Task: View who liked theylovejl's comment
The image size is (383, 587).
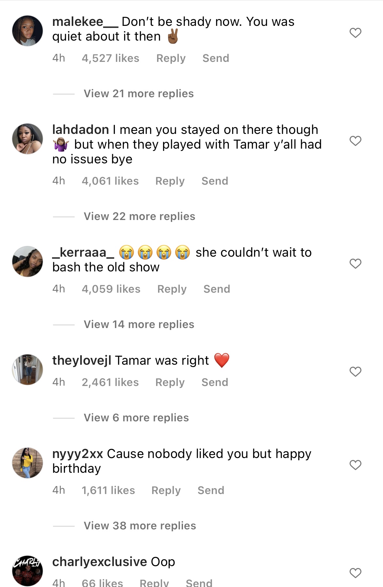Action: pos(110,382)
